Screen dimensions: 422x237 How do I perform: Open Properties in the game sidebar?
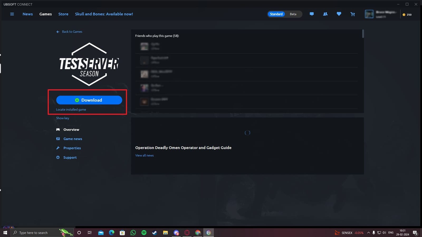coord(72,148)
